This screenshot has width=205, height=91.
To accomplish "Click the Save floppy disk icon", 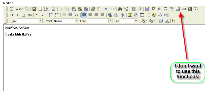I will [x=34, y=9].
